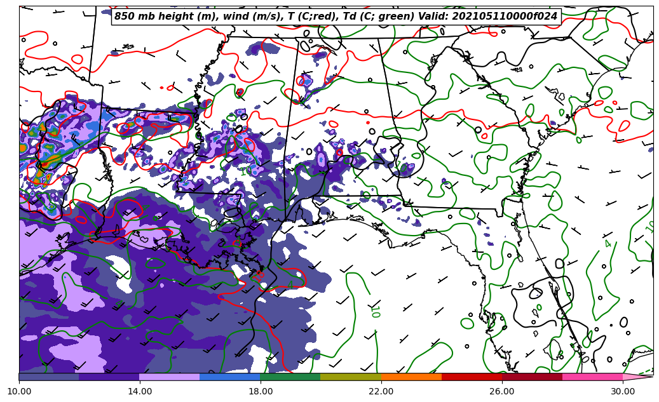Screen dimensions: 659x402
Task: Click the 22.00 colorbar tick label
Action: click(382, 391)
